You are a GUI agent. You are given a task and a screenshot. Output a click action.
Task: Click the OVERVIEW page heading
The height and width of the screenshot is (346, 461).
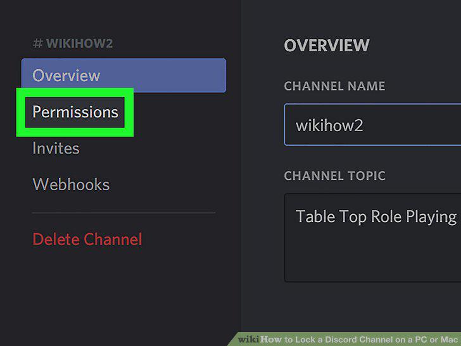327,46
